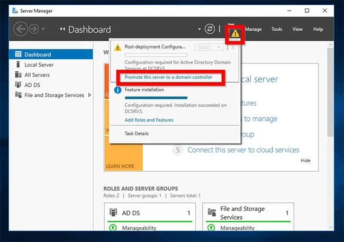Click the Dashboard sidebar icon
This screenshot has width=344, height=242.
(18, 54)
